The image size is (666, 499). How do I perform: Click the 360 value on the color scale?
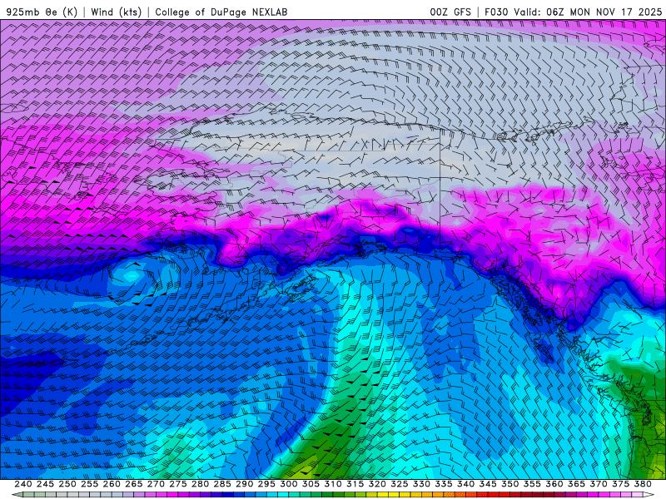point(554,484)
